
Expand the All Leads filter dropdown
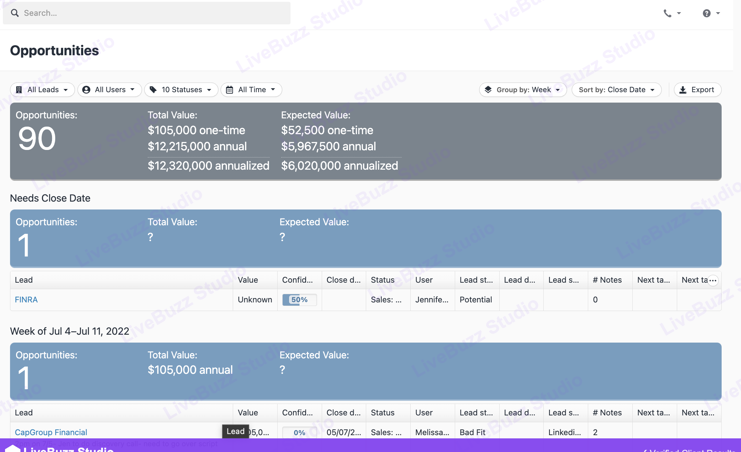[x=43, y=90]
